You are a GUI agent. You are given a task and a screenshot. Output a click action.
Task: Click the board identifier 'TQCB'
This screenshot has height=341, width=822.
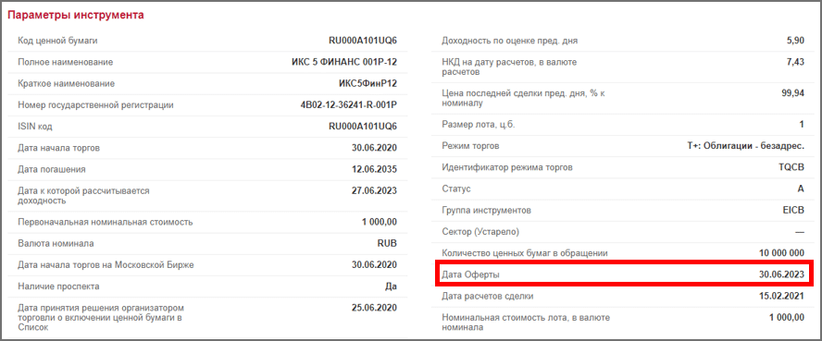[x=792, y=167]
